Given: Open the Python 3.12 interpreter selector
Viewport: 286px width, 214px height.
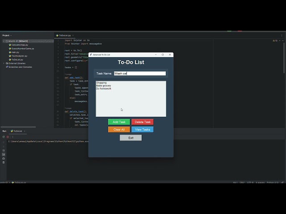Looking at the screenshot, I should [273, 182].
